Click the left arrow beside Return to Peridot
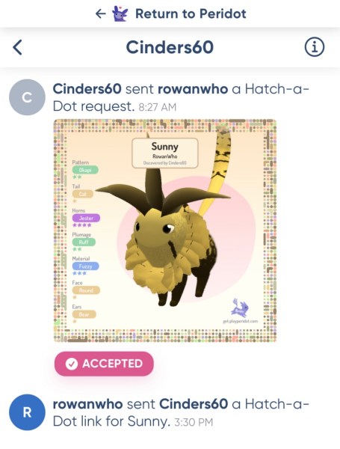Image resolution: width=340 pixels, height=449 pixels. point(101,13)
